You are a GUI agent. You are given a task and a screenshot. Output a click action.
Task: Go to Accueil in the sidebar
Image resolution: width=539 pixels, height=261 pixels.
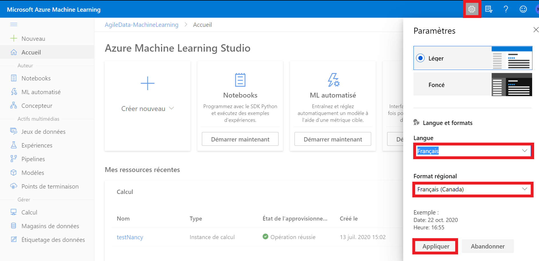pyautogui.click(x=47, y=52)
